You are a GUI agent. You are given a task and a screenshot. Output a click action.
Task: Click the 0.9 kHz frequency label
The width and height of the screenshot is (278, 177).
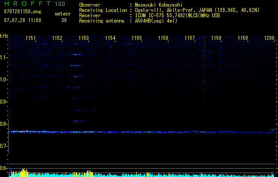tap(4, 102)
